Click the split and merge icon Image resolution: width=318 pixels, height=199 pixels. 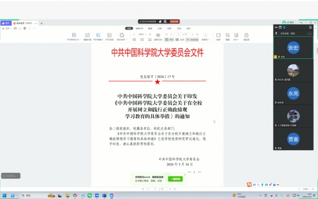pyautogui.click(x=122, y=35)
